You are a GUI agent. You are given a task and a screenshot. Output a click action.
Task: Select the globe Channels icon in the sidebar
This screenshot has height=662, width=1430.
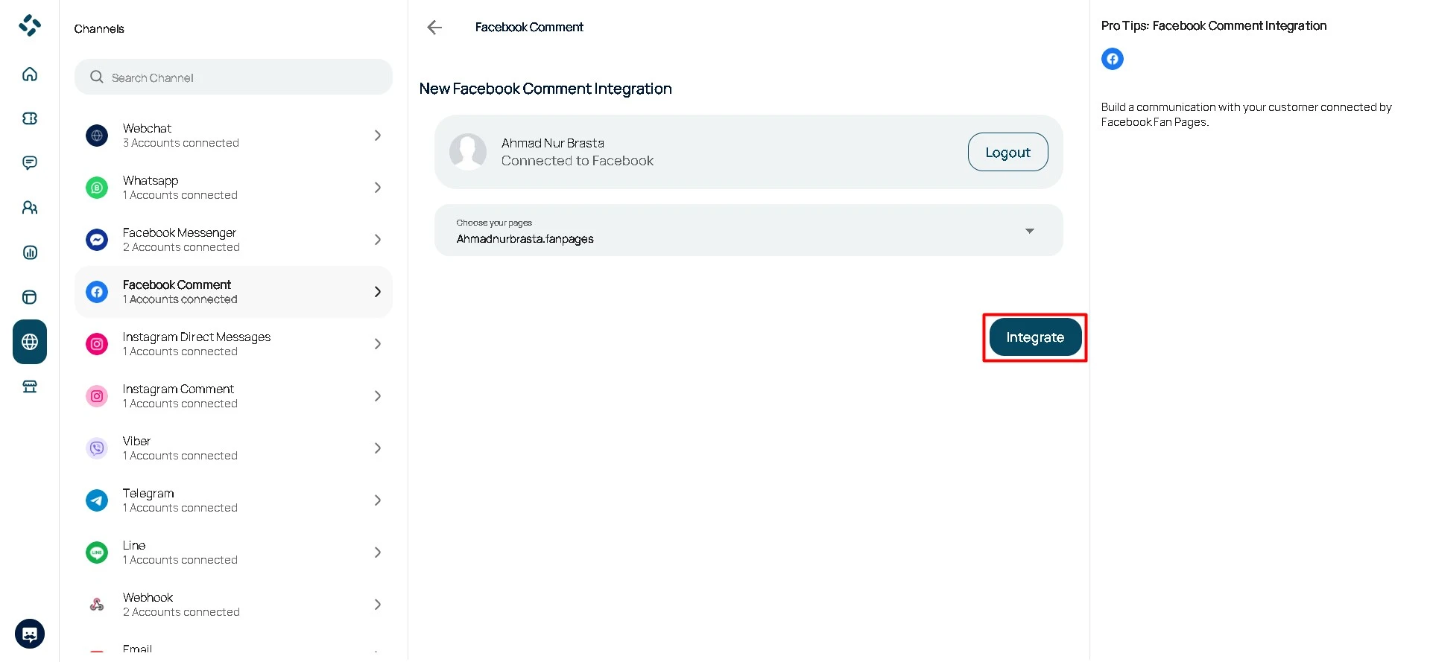pos(30,342)
